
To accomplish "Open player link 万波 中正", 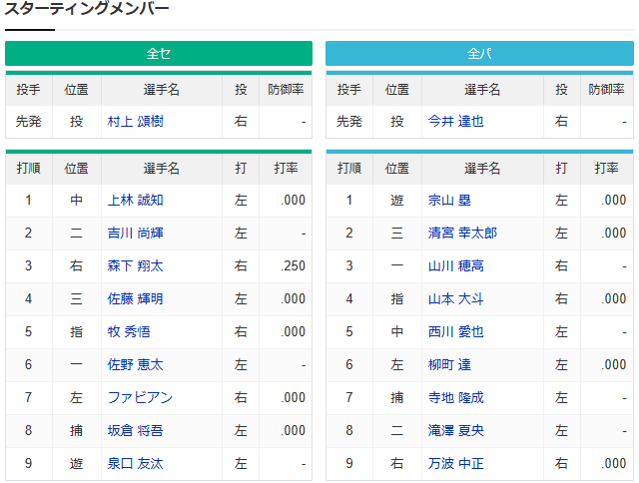I will (x=456, y=464).
